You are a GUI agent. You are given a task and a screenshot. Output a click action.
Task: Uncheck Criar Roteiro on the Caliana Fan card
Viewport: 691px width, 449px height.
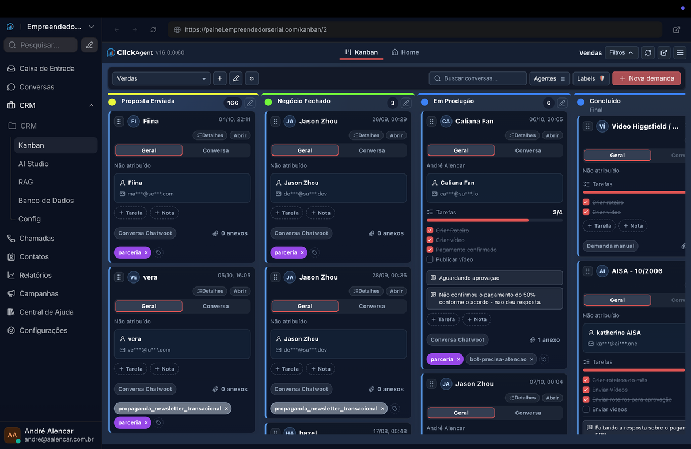(x=430, y=231)
